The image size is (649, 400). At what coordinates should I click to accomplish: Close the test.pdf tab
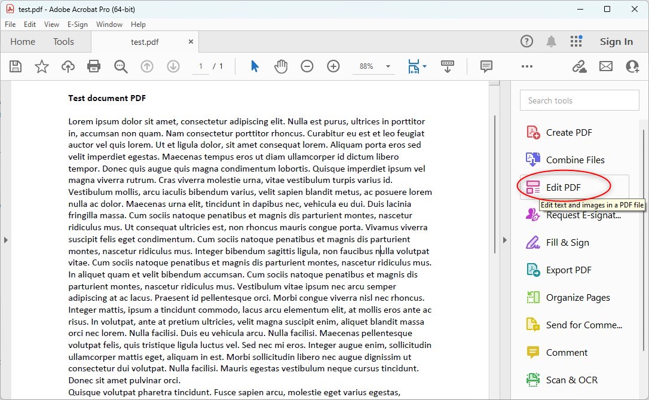click(191, 41)
